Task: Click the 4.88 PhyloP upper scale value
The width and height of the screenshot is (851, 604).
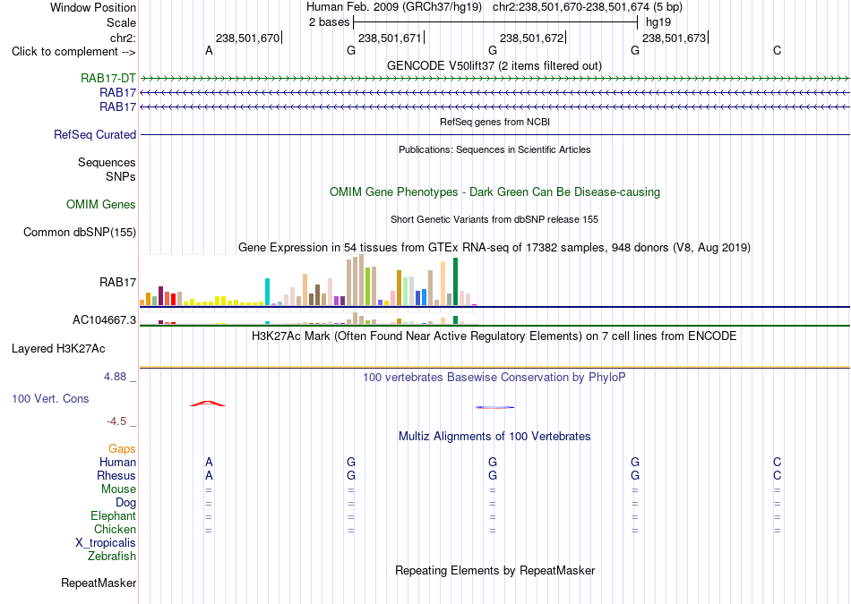Action: click(115, 377)
